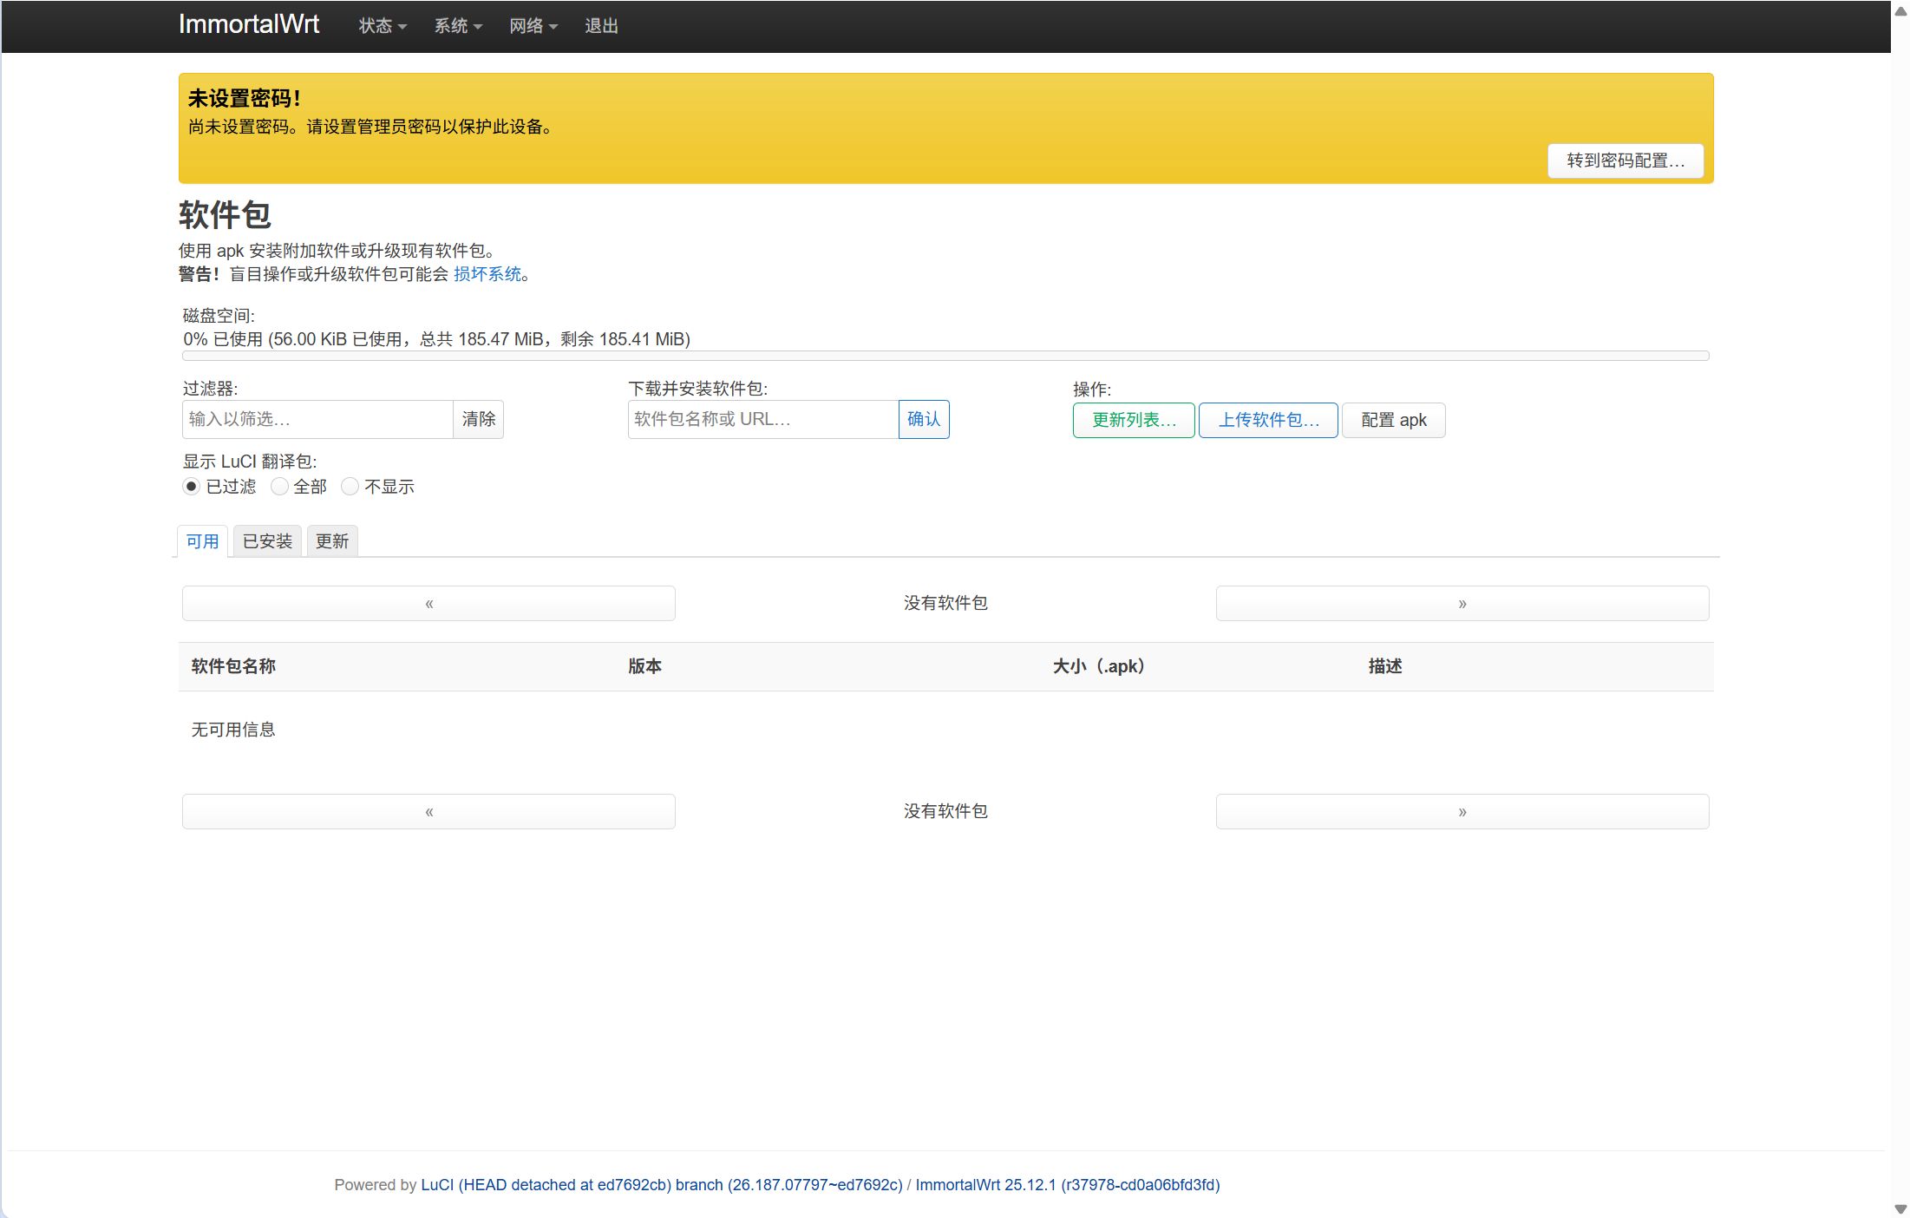Switch to the 可用 tab
The image size is (1910, 1218).
click(x=202, y=541)
